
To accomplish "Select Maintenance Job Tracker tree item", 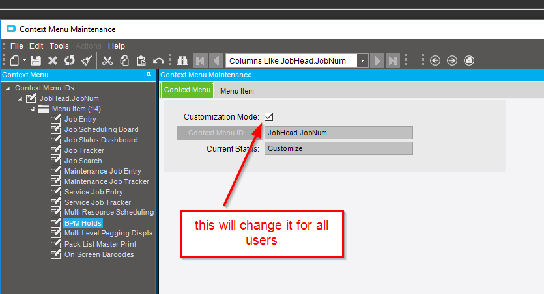I will point(107,181).
